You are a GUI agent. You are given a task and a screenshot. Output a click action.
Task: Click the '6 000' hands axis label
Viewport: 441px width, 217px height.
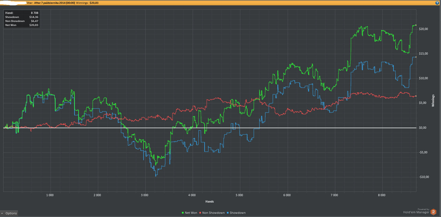[x=287, y=195]
